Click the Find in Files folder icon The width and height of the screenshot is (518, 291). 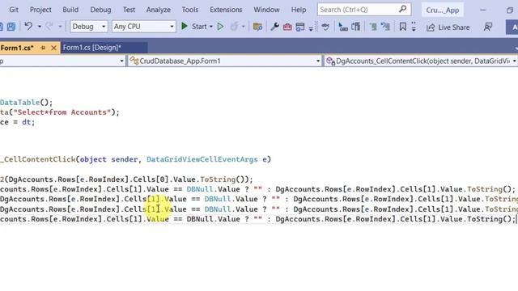[257, 27]
